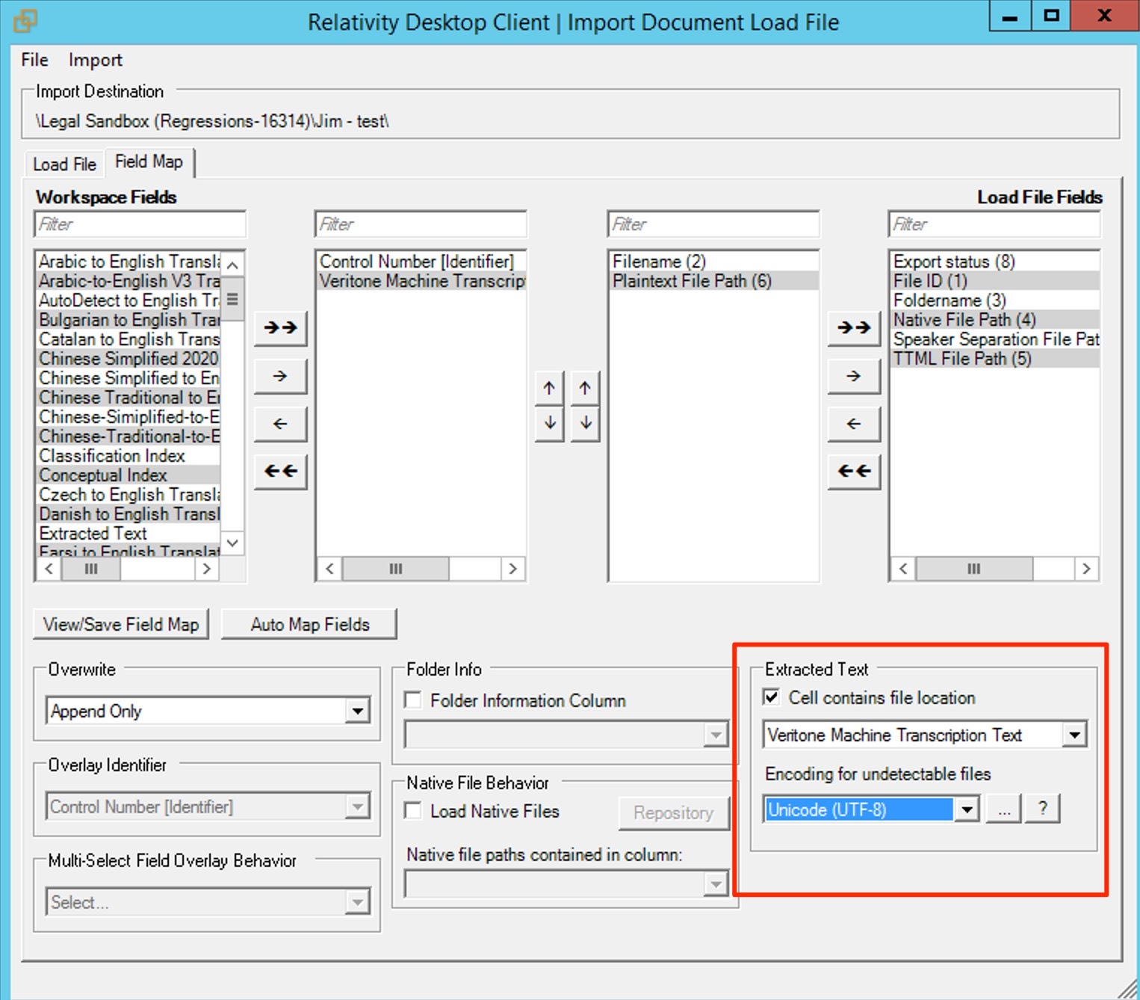Click the View/Save Field Map button

[x=121, y=624]
